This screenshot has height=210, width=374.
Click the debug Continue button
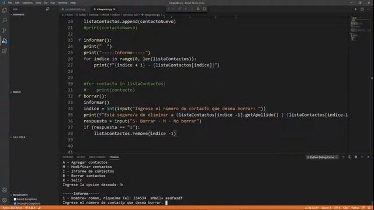click(x=174, y=9)
